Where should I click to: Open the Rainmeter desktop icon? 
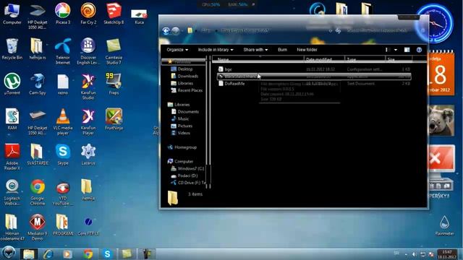click(x=444, y=225)
